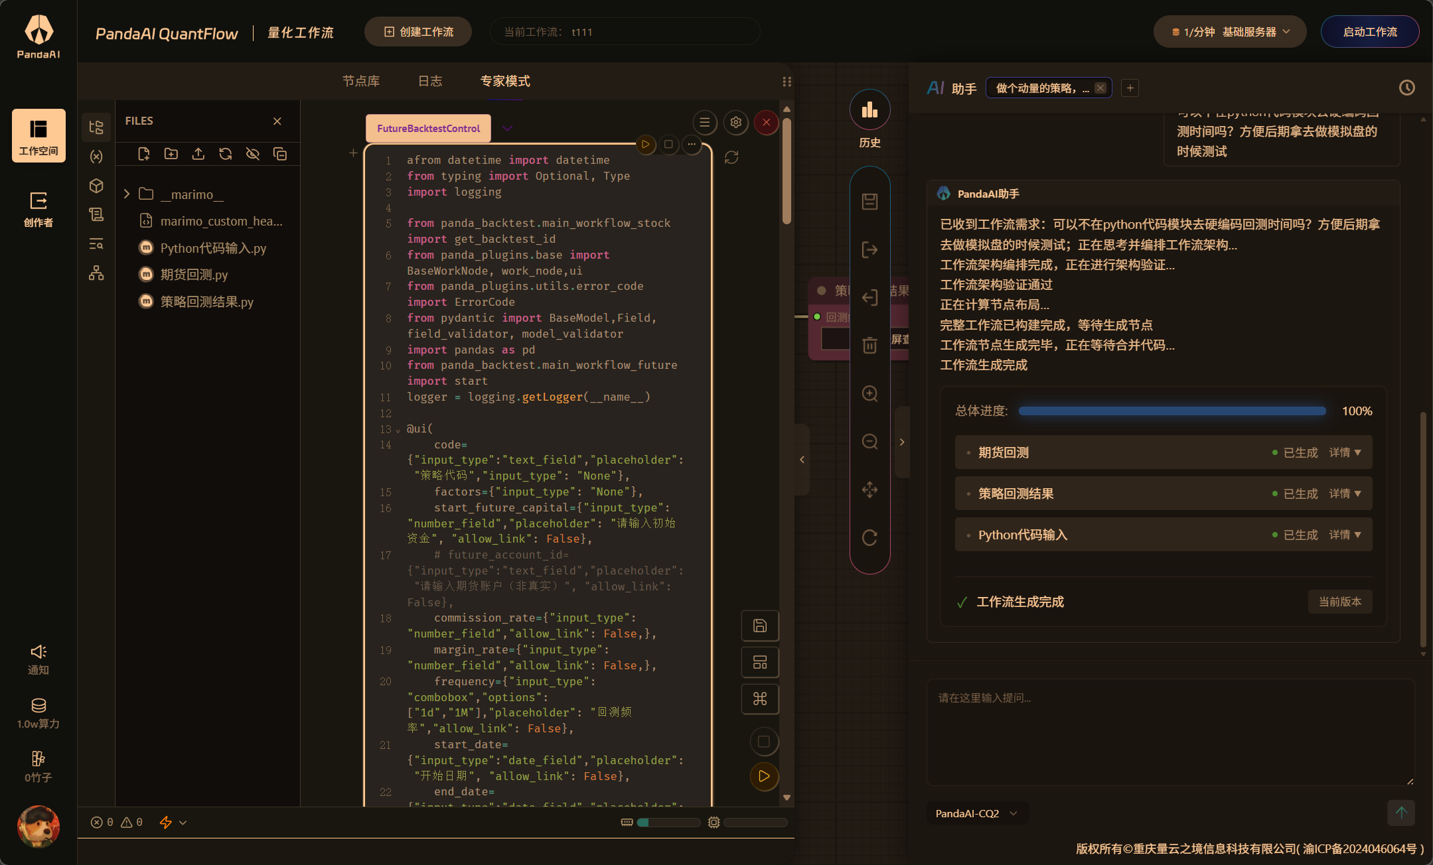Expand details for 期货回测
The height and width of the screenshot is (865, 1433).
tap(1345, 452)
